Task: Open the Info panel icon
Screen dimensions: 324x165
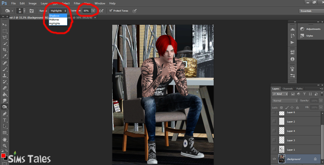Action: [292, 59]
